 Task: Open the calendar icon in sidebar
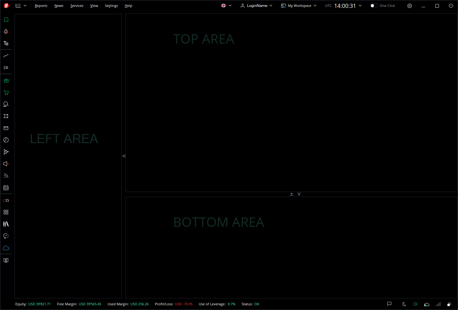pyautogui.click(x=6, y=188)
